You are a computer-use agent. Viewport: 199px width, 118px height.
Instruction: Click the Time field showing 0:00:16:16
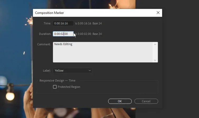[63, 23]
